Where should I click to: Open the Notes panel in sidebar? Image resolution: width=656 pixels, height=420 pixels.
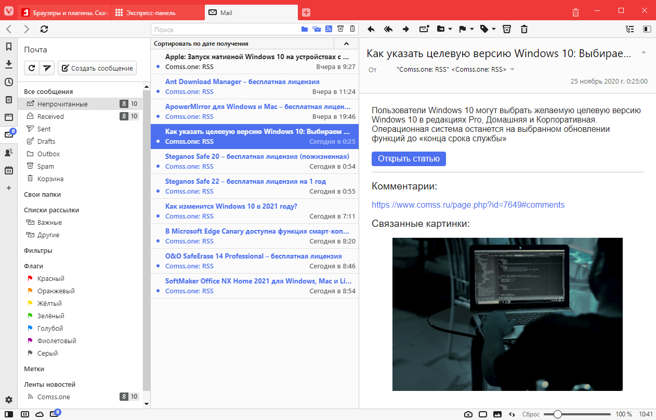pos(9,100)
